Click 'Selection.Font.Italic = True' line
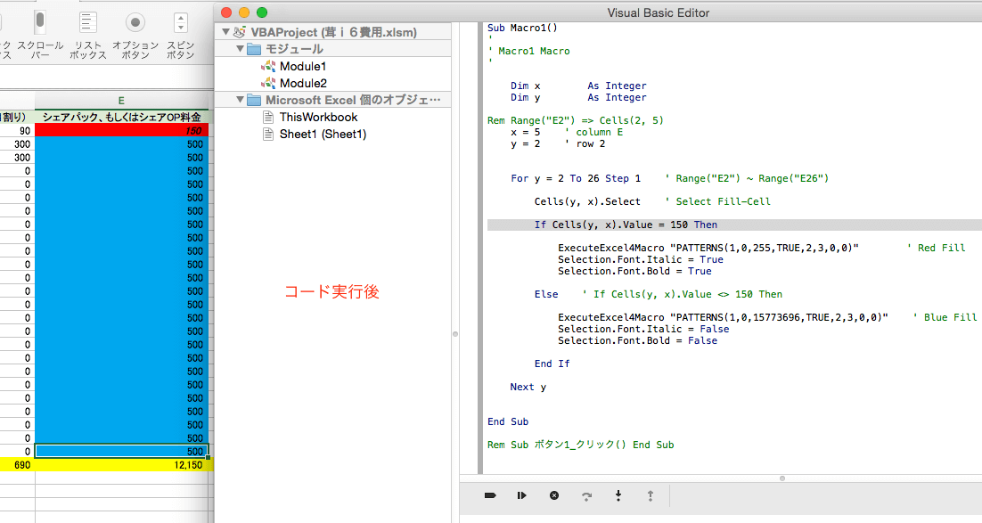This screenshot has height=523, width=982. [x=641, y=259]
